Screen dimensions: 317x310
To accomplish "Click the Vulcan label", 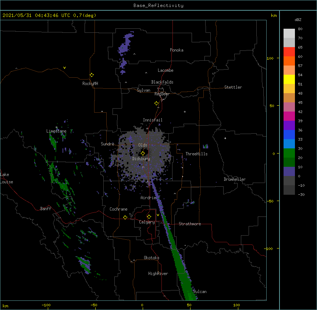I will point(200,292).
